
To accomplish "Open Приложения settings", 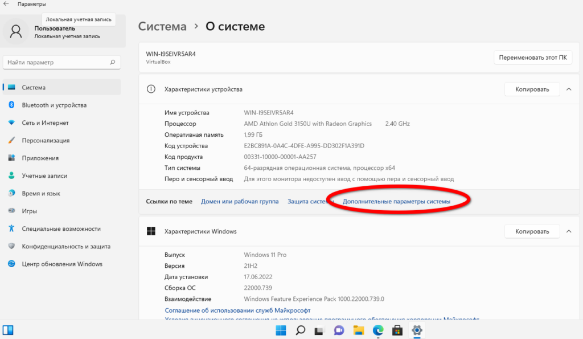I will pyautogui.click(x=61, y=158).
